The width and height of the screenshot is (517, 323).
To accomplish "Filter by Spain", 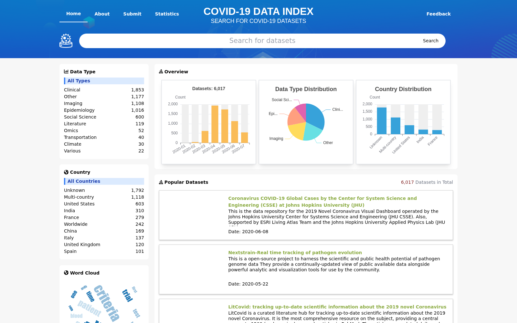I will coord(104,251).
